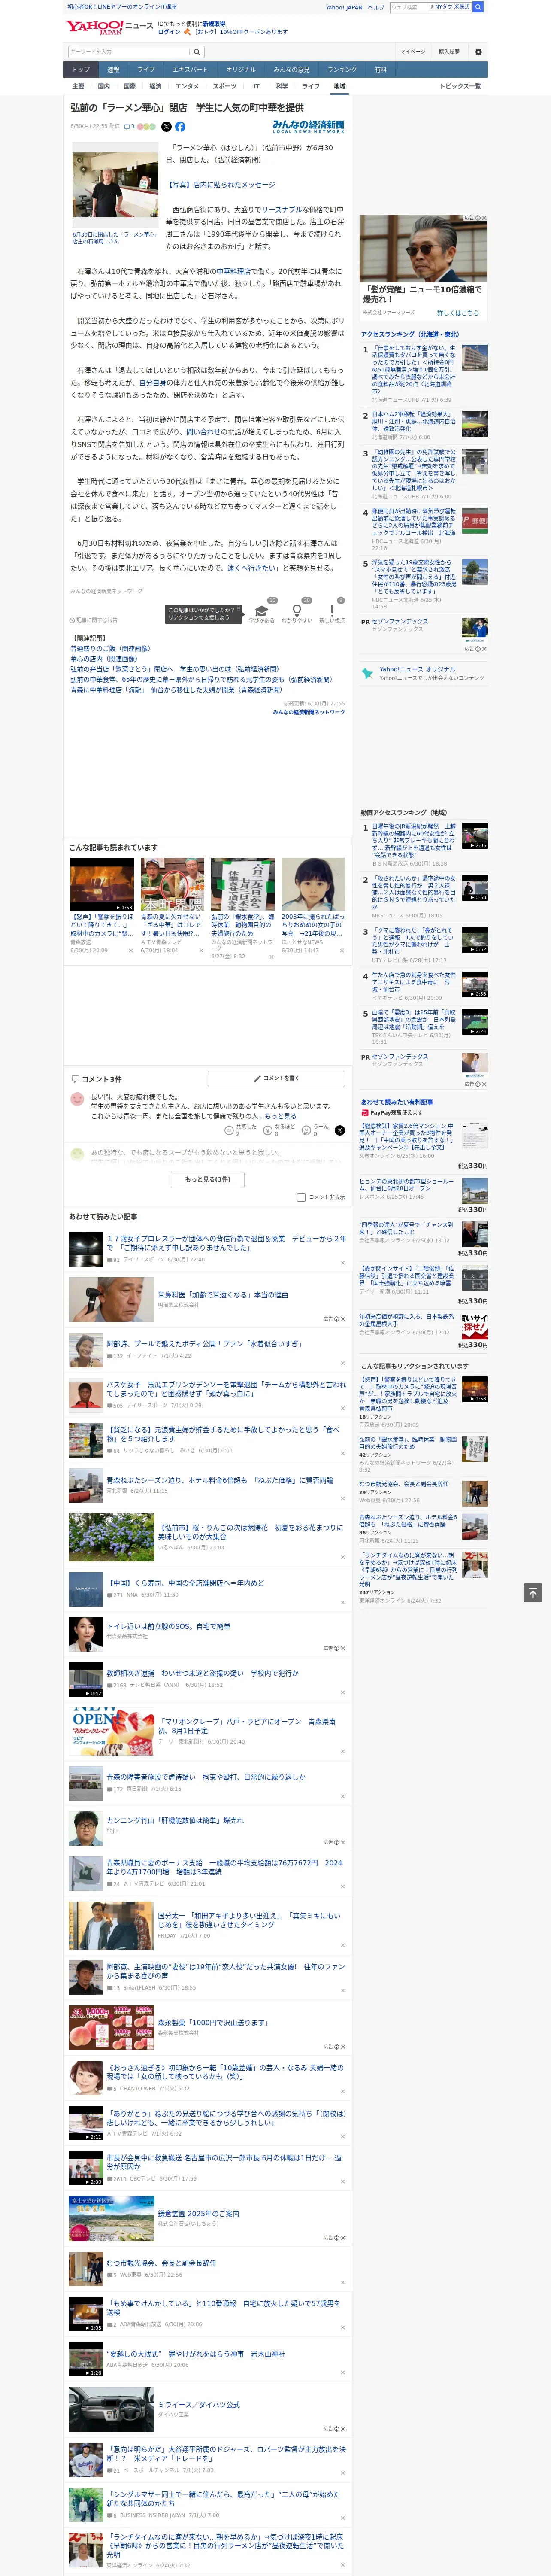Open the エキスパート navigation tab
Image resolution: width=551 pixels, height=2576 pixels.
coord(190,70)
